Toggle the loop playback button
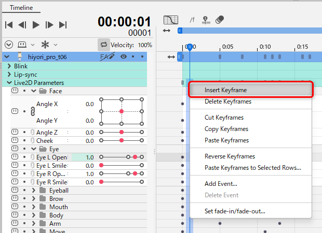This screenshot has height=233, width=322. (103, 45)
